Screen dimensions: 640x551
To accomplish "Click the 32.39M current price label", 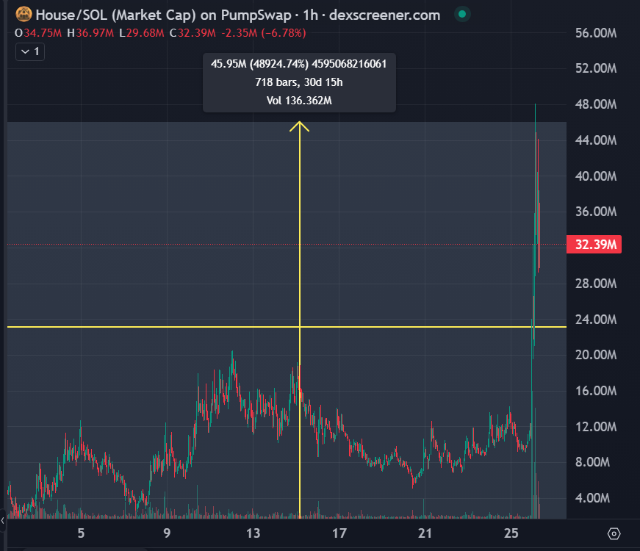I will (594, 245).
